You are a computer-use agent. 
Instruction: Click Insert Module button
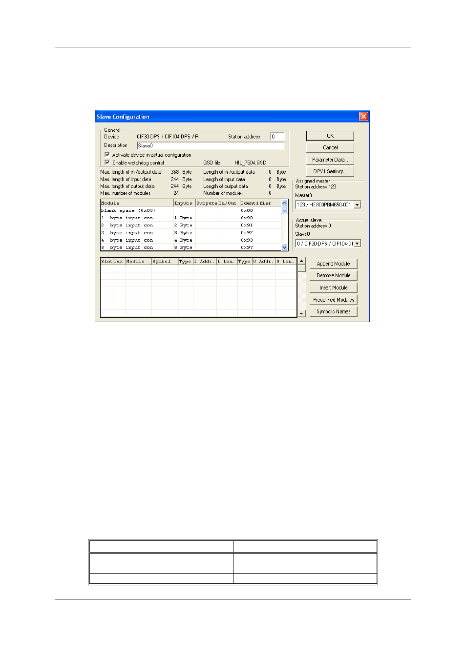(333, 288)
